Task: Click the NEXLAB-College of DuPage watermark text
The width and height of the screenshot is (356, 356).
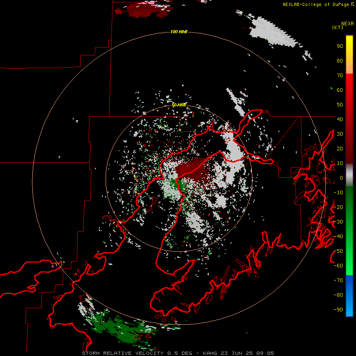Action: click(318, 4)
